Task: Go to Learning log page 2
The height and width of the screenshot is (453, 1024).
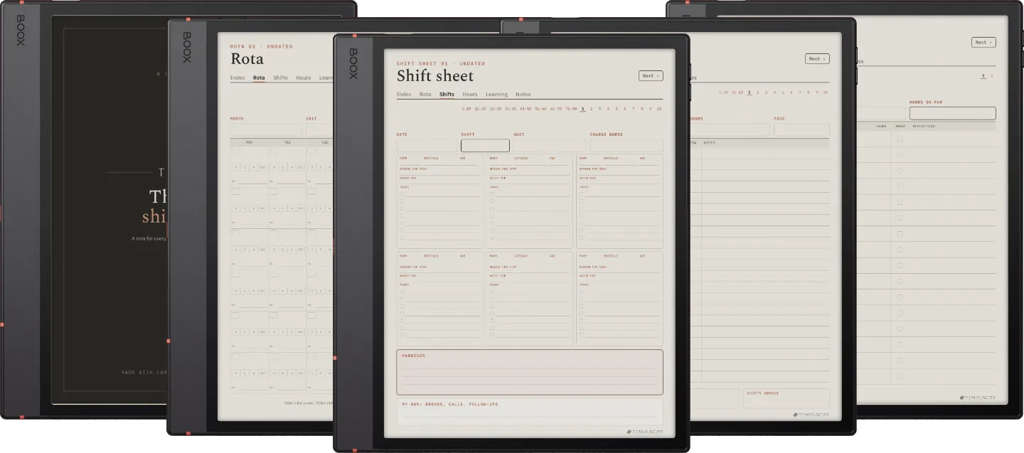Action: click(992, 76)
